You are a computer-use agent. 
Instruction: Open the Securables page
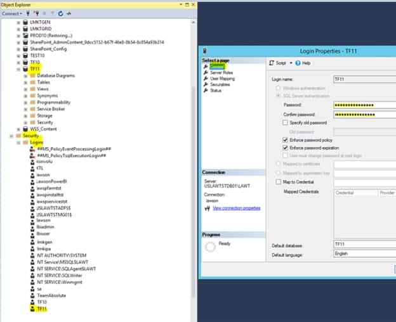click(220, 84)
